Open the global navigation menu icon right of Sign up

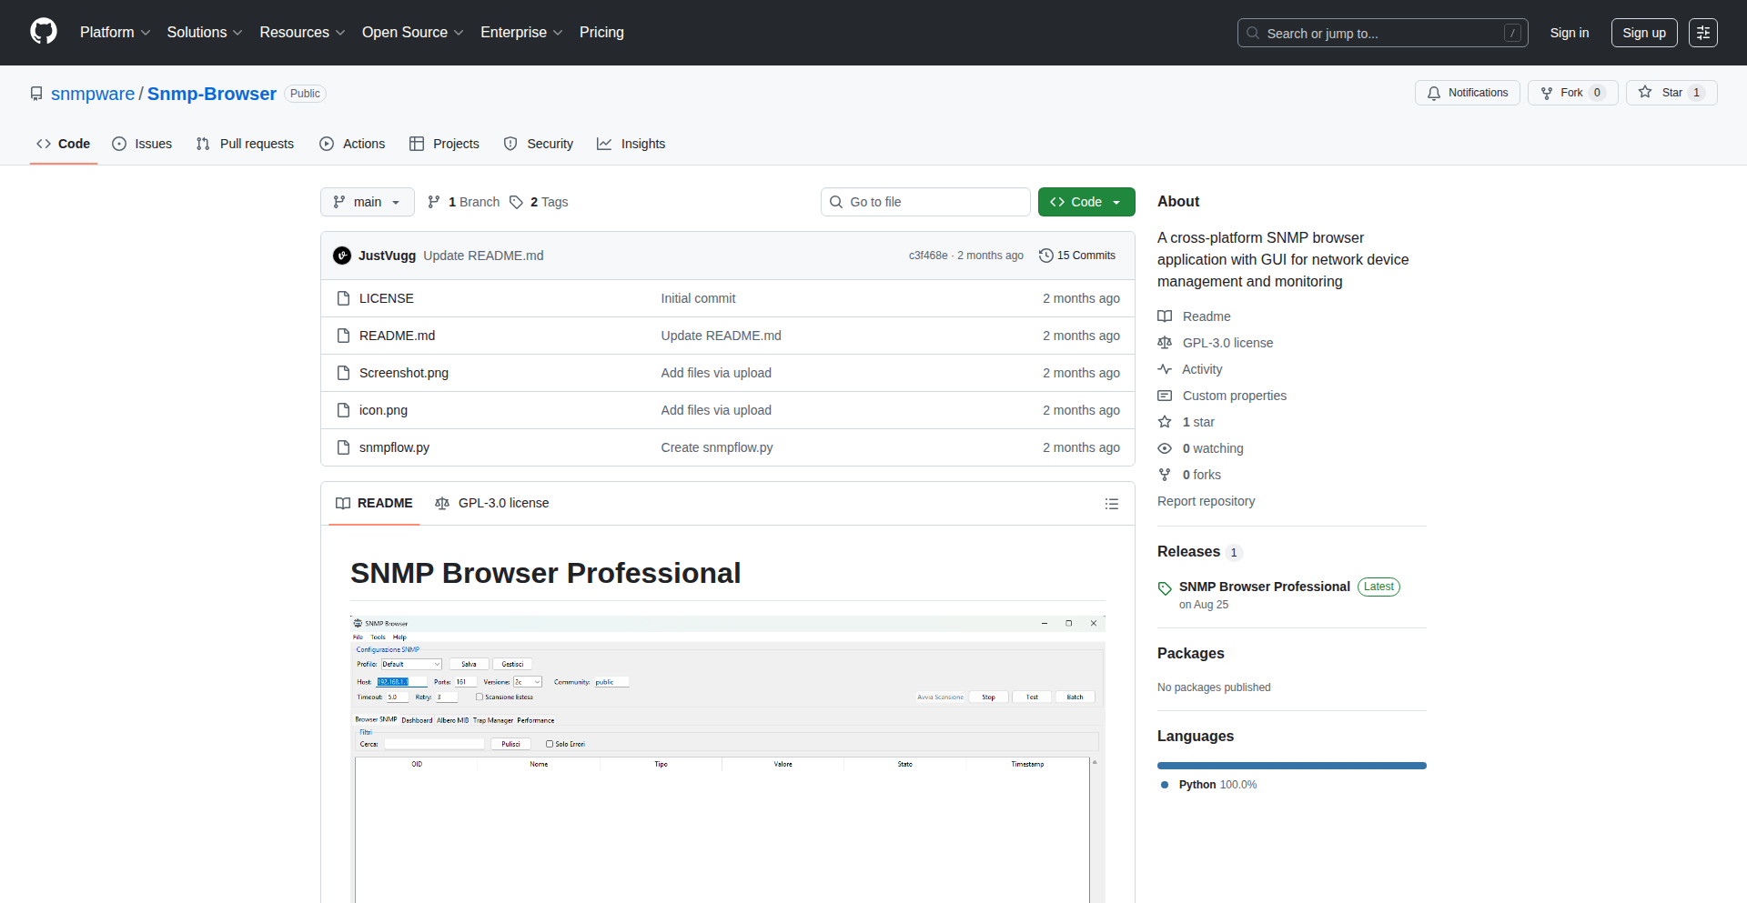click(x=1702, y=33)
